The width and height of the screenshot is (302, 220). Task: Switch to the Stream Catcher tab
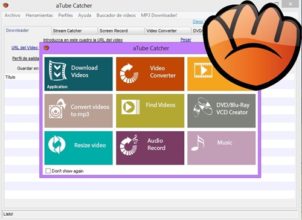(x=74, y=31)
